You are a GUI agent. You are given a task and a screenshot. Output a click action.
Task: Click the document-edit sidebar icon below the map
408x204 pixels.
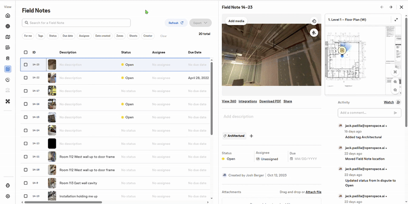pyautogui.click(x=8, y=47)
